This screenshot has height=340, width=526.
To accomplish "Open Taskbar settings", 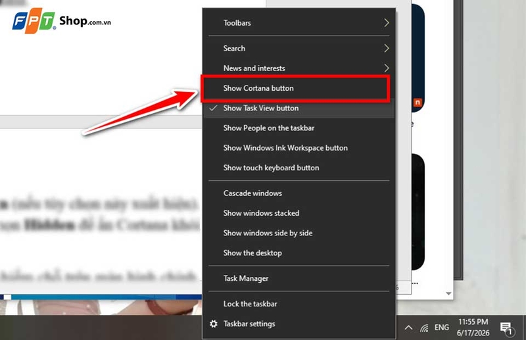I will 299,324.
